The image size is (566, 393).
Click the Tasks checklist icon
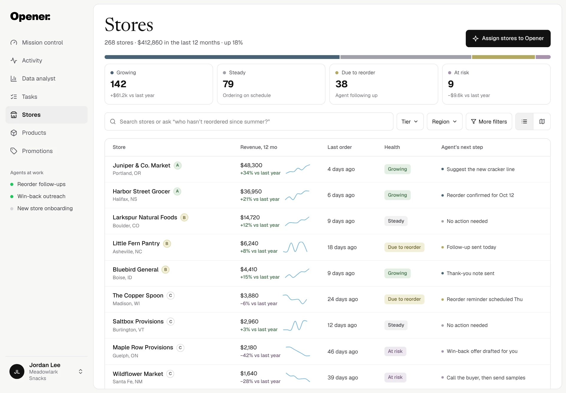(14, 97)
